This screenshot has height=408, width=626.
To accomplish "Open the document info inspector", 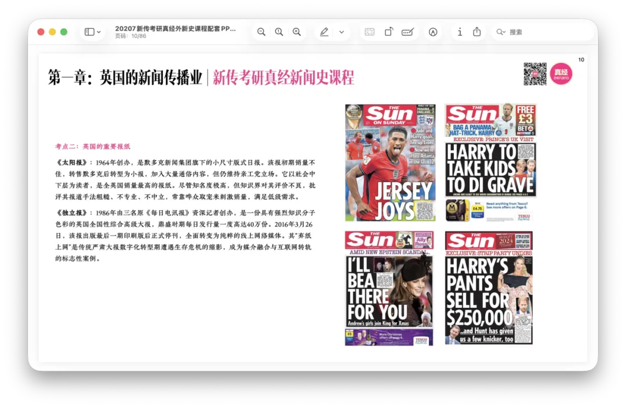I will (x=460, y=32).
